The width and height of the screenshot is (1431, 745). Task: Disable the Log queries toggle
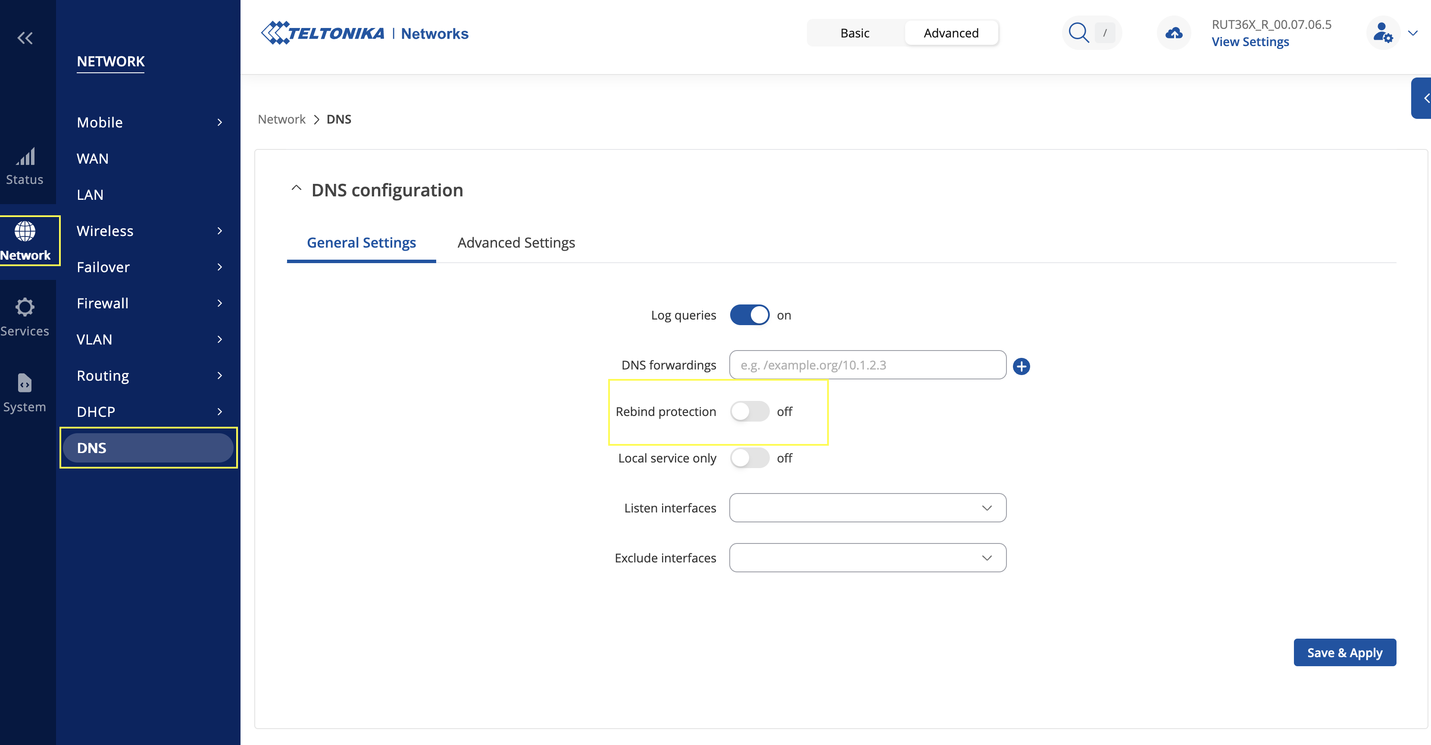750,315
